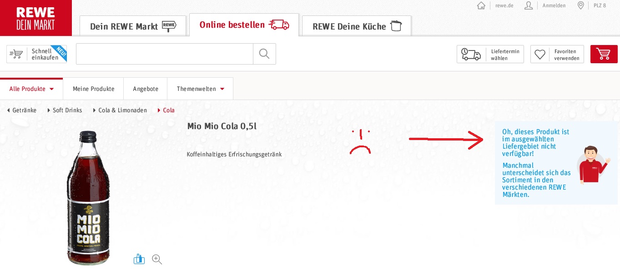Open the shopping basket icon

pos(604,54)
